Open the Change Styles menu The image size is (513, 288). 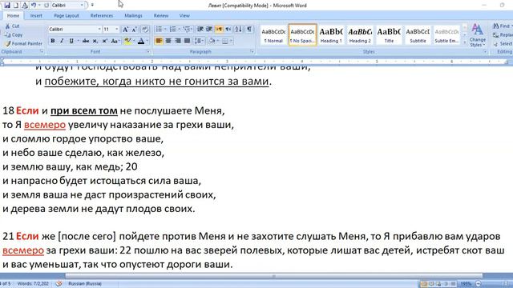[x=478, y=35]
